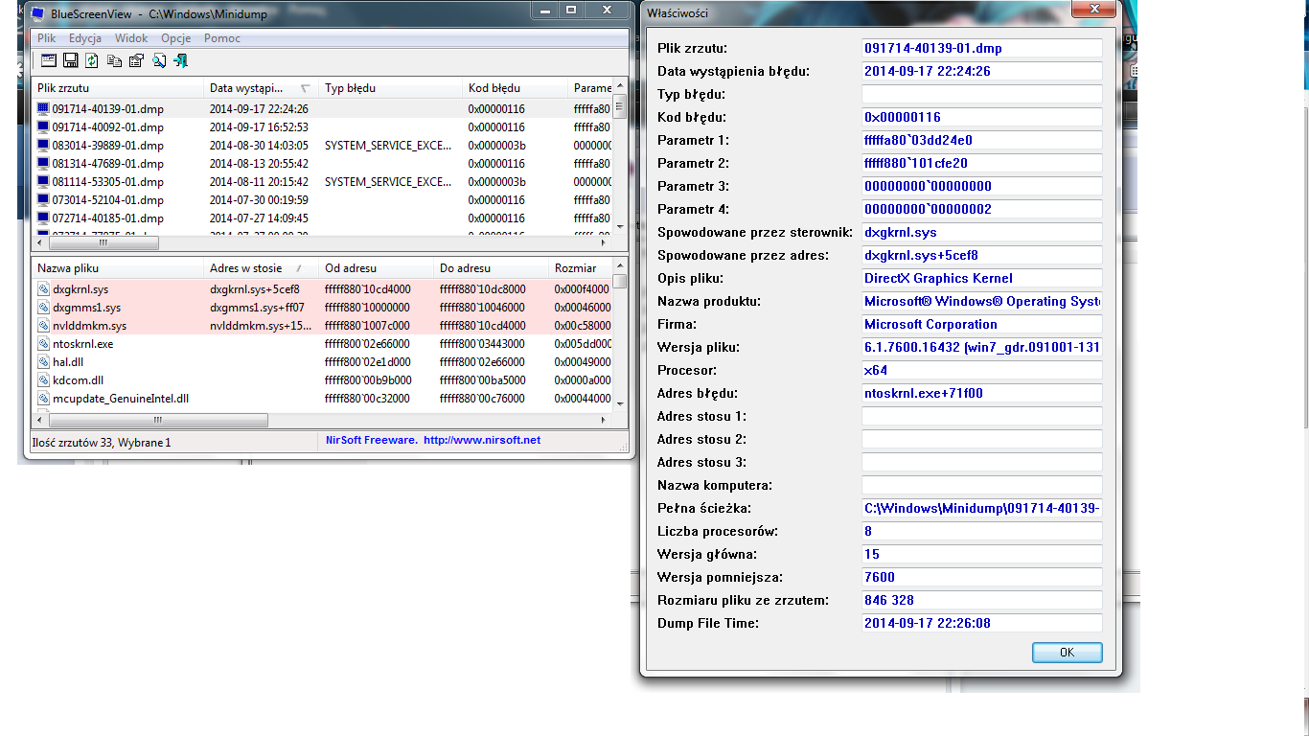Click right arrow of upper pane horizontal scrollbar
Viewport: 1309px width, 736px height.
coord(605,242)
